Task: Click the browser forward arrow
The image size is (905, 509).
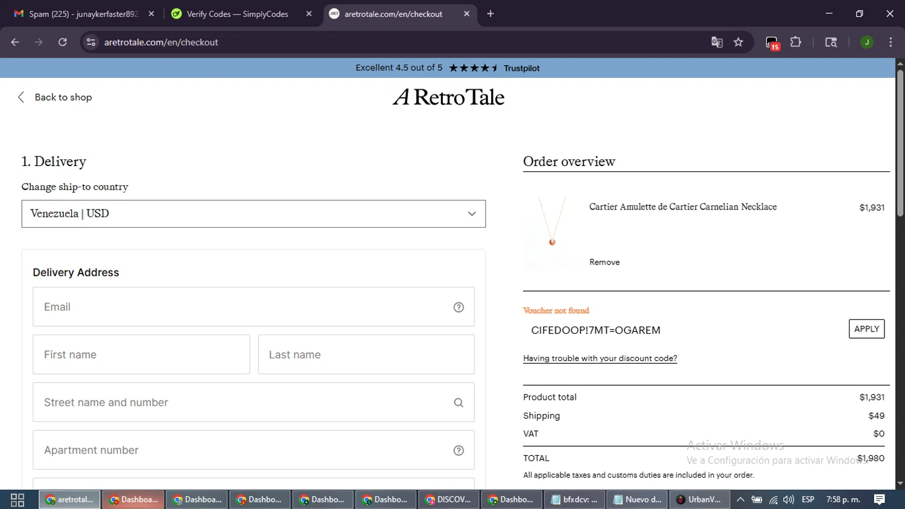Action: (39, 42)
